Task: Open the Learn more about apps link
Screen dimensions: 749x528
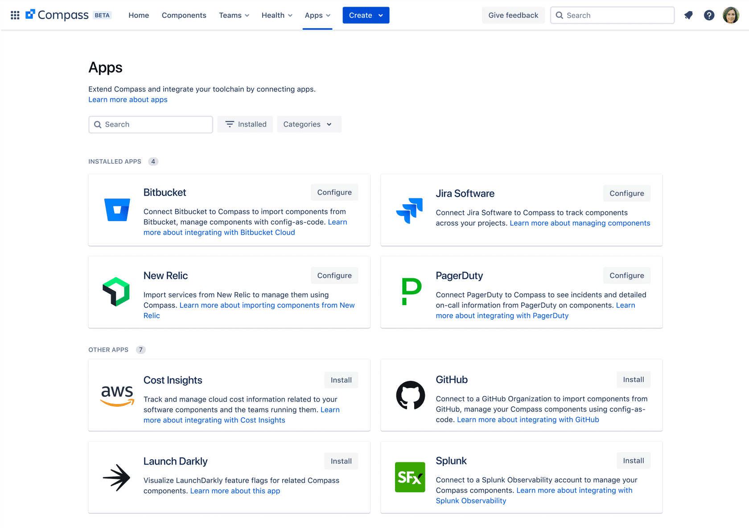Action: [x=128, y=100]
